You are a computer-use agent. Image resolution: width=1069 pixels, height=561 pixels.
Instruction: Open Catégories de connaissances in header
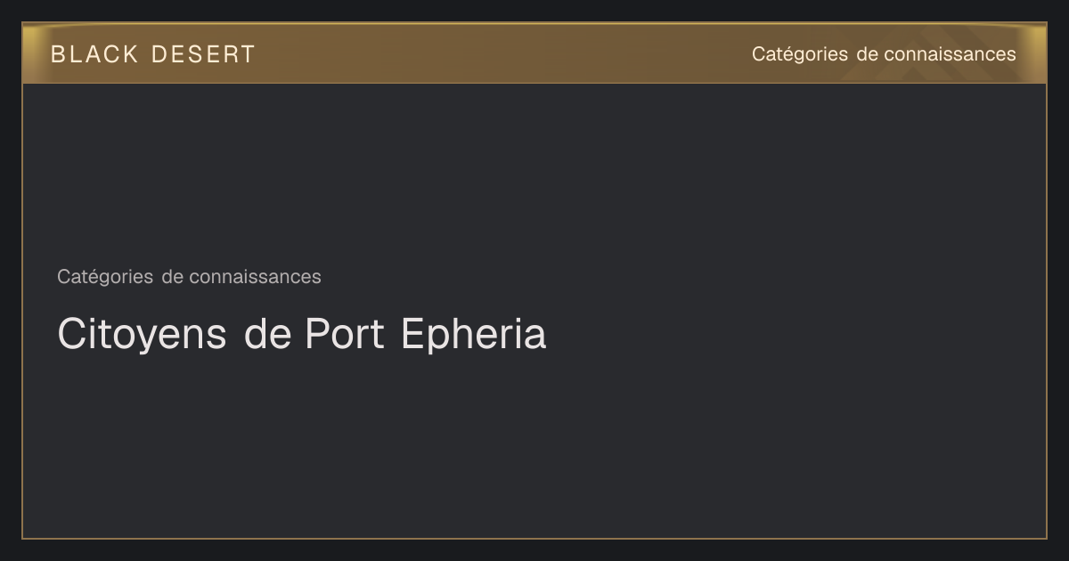pyautogui.click(x=884, y=54)
